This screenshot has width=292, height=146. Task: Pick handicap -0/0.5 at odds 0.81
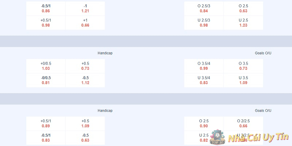[46, 80]
